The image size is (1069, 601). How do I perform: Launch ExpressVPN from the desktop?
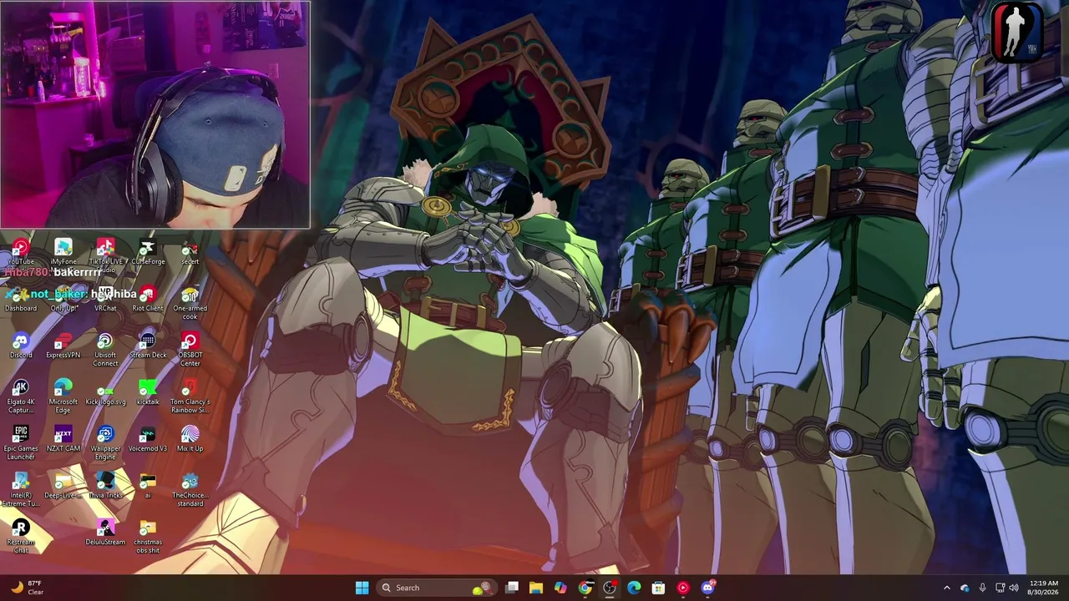point(63,346)
